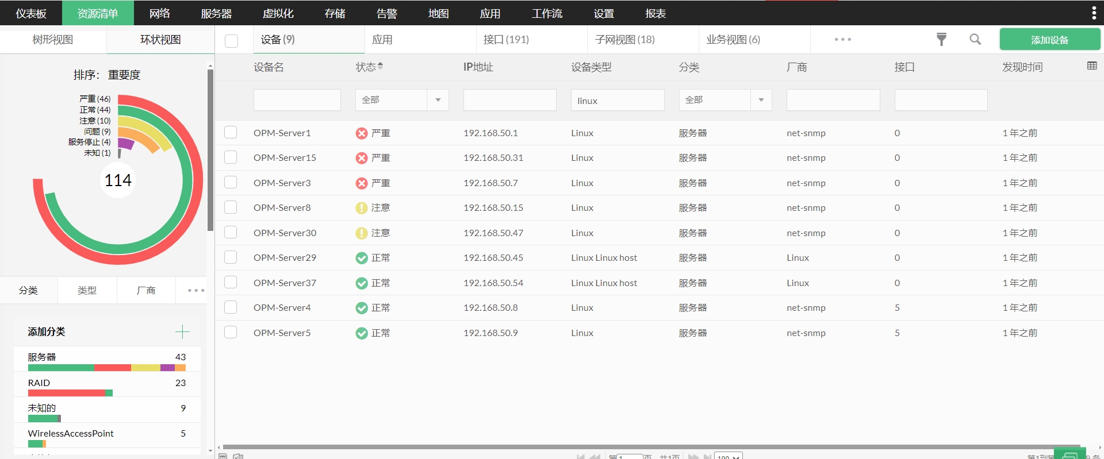The width and height of the screenshot is (1104, 459).
Task: Click the plus icon to add category
Action: [x=182, y=331]
